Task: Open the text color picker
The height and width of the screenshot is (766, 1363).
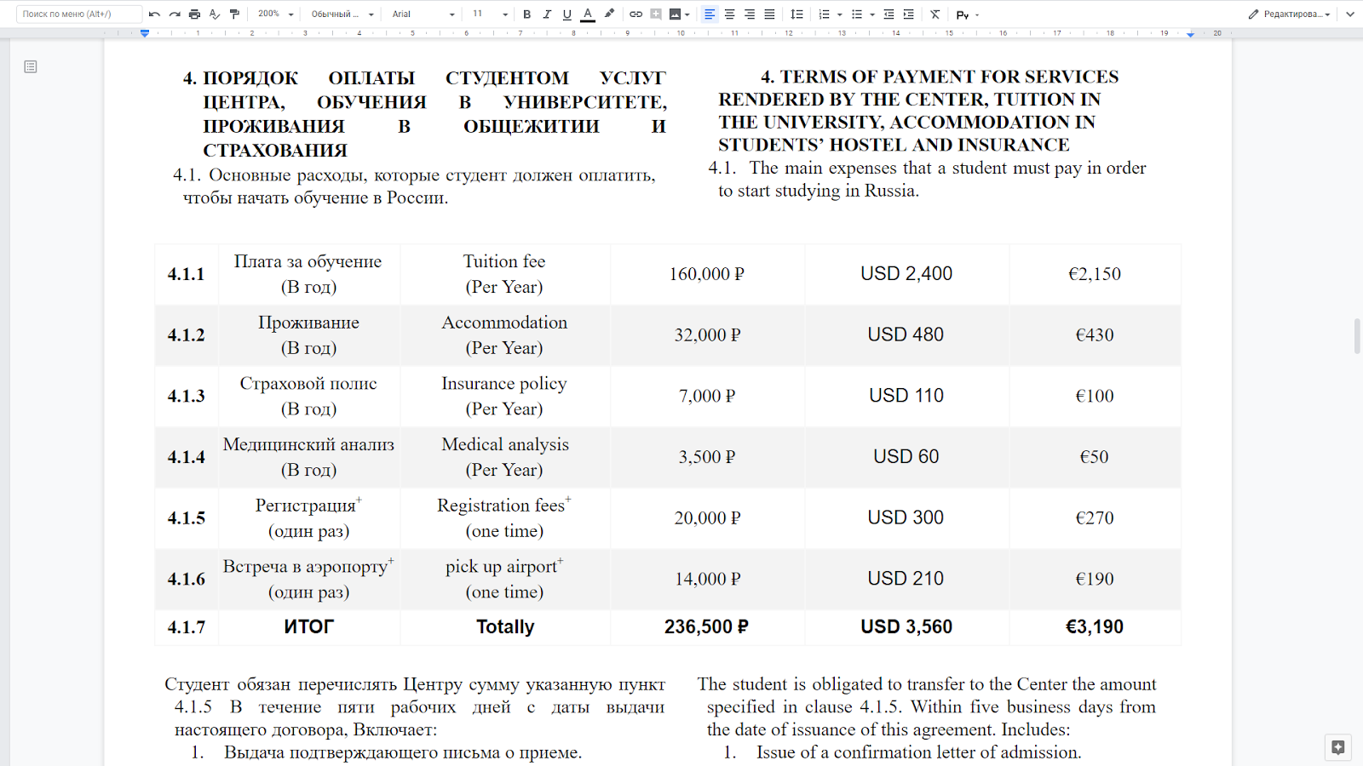Action: [588, 14]
